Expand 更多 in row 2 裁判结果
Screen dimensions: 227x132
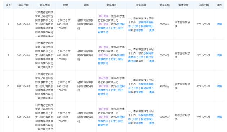pyautogui.click(x=152, y=61)
